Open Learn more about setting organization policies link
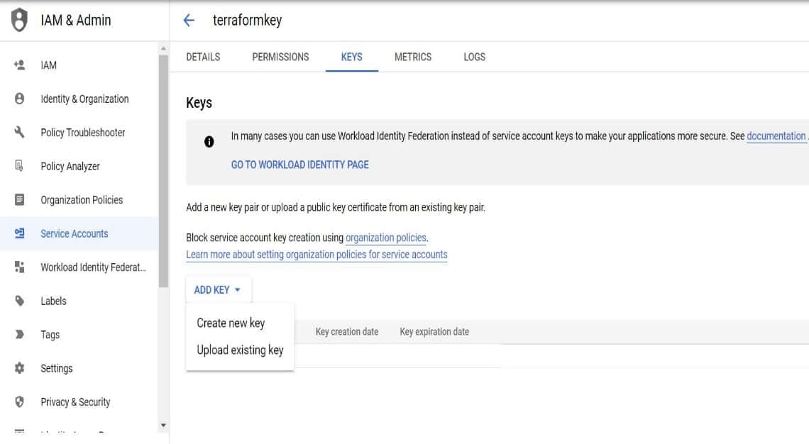 (x=317, y=254)
